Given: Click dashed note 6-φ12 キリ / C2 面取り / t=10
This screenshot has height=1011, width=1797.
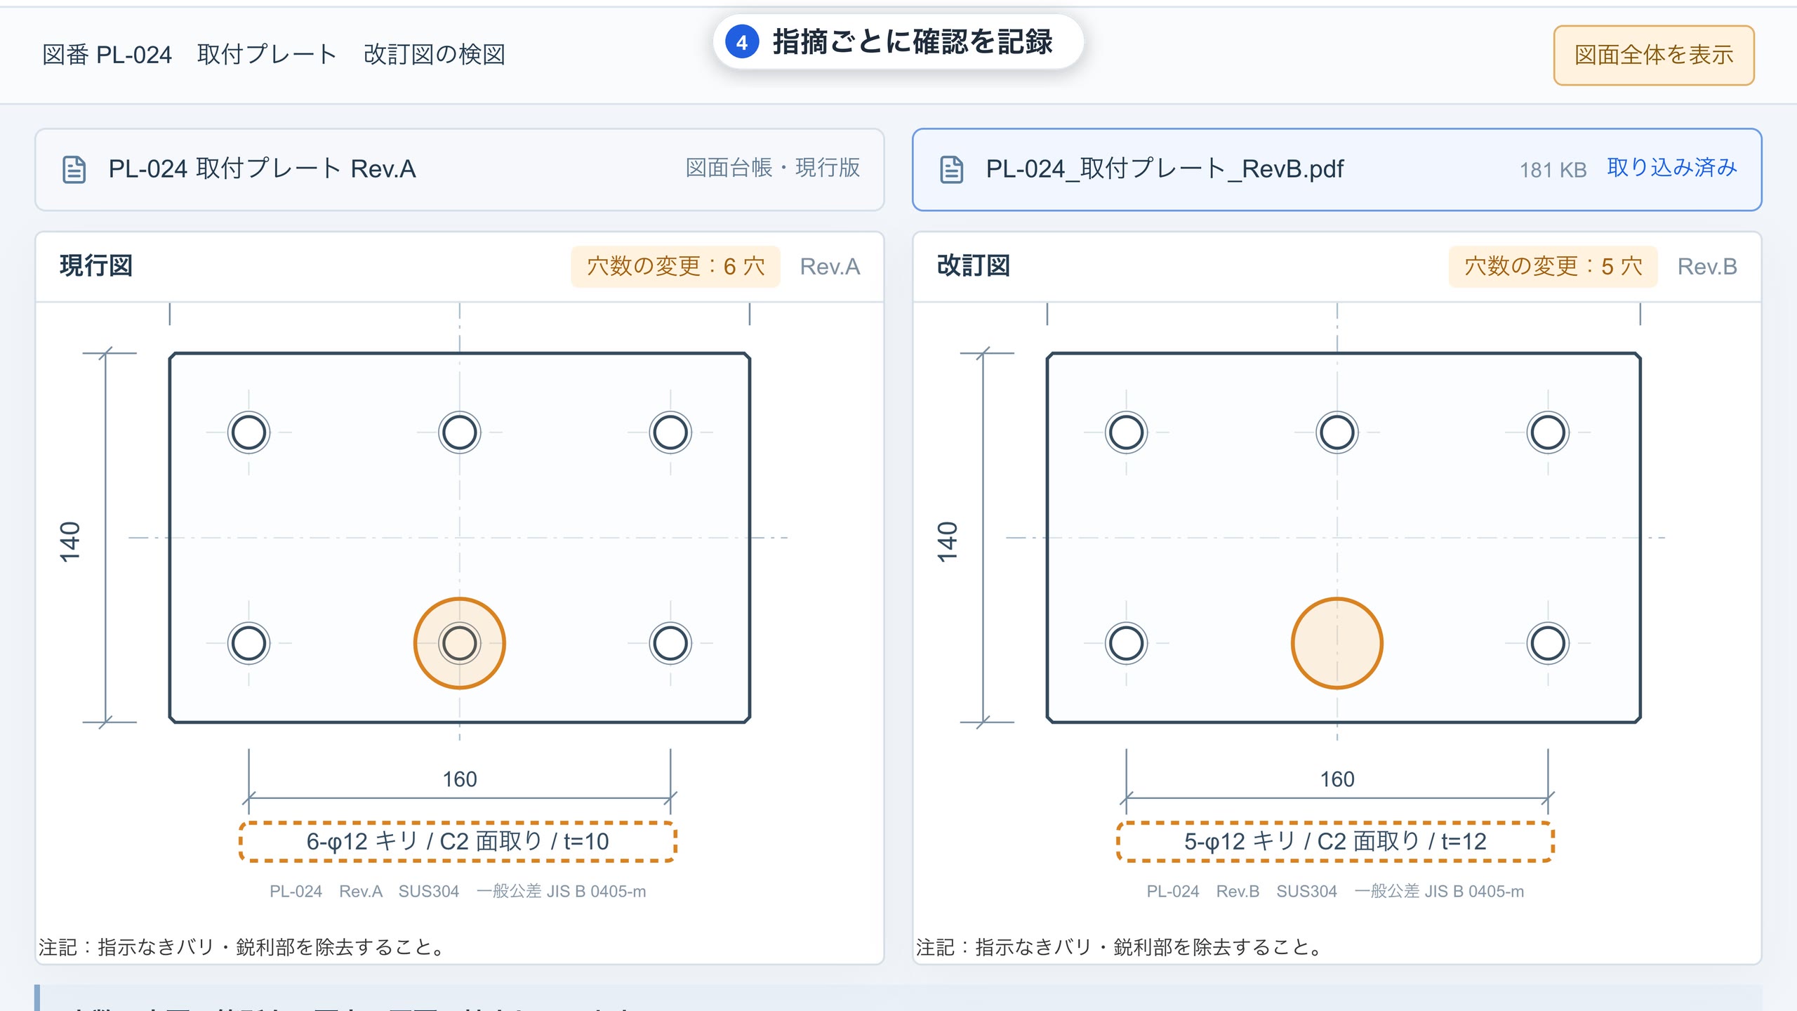Looking at the screenshot, I should [458, 841].
